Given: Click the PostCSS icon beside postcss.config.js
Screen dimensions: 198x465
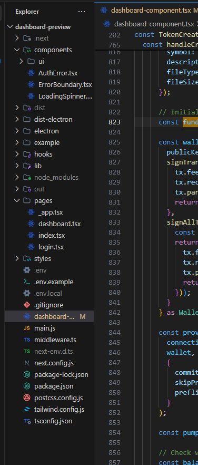Looking at the screenshot, I should click(27, 398).
